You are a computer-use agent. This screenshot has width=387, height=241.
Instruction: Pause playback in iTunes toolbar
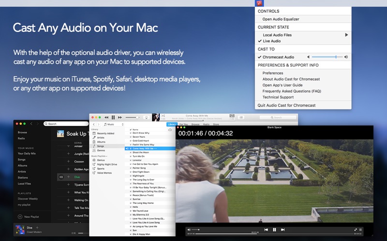pos(113,118)
